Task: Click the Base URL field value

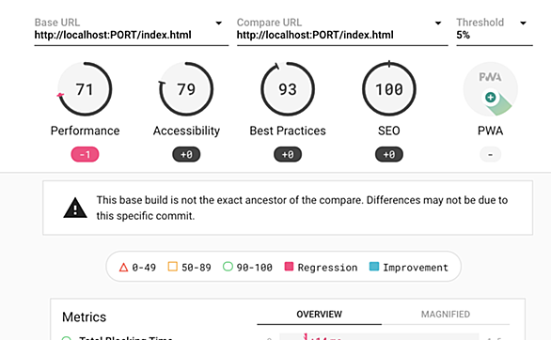Action: click(113, 35)
